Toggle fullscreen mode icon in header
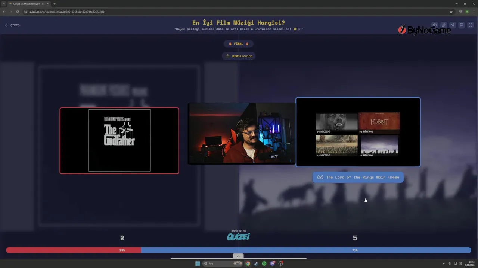Screen dimensions: 478x268 (x=471, y=25)
